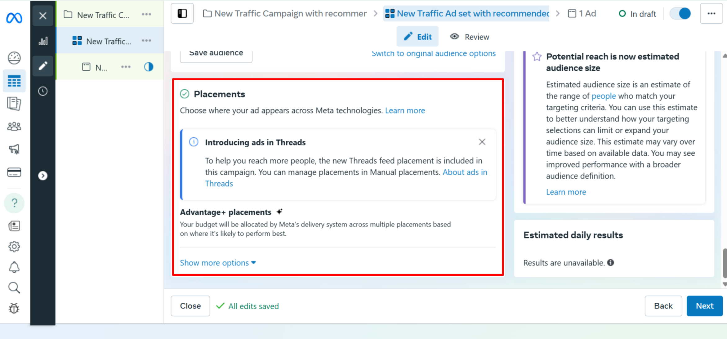The width and height of the screenshot is (727, 339).
Task: Click the ad half-circle status toggle
Action: click(149, 67)
